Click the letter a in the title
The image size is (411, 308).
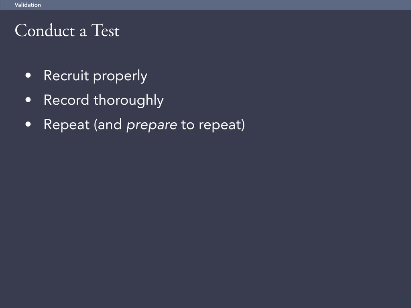83,32
